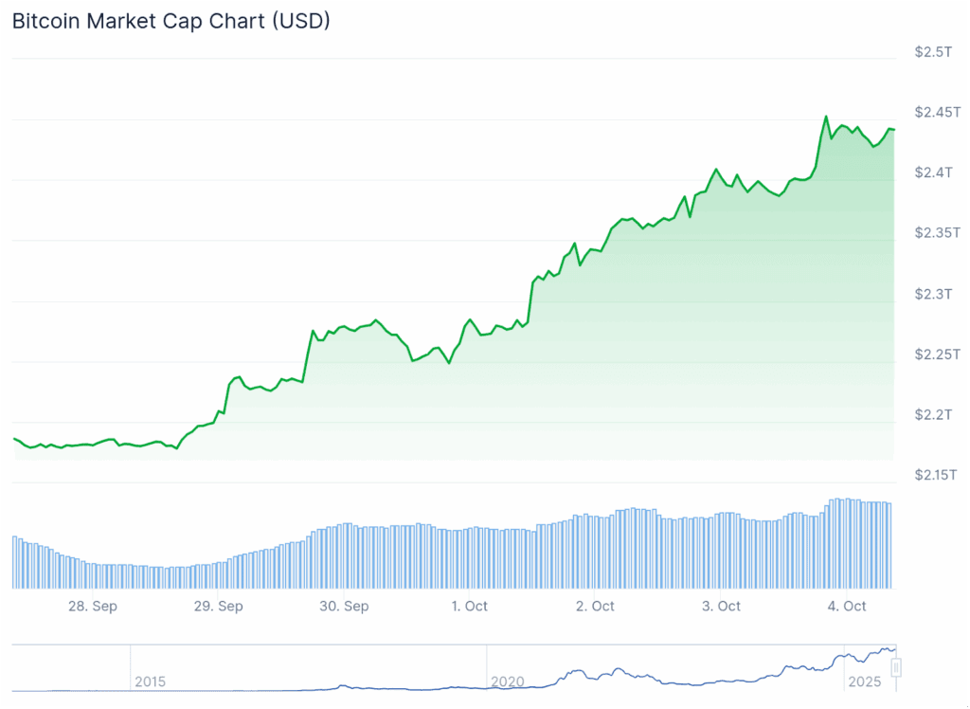Click the $2.45T axis label
The width and height of the screenshot is (970, 709).
coord(938,112)
